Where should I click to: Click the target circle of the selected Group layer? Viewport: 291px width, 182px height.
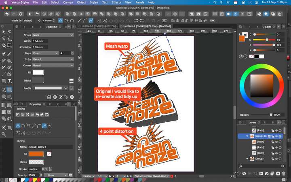[x=280, y=136]
